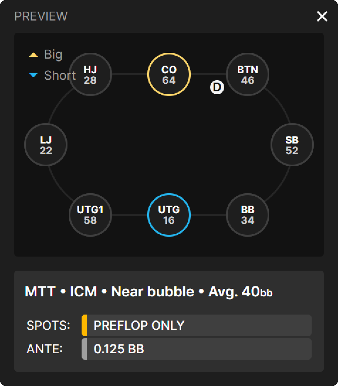The width and height of the screenshot is (338, 386).
Task: Click the BTN seat showing 46
Action: [247, 74]
